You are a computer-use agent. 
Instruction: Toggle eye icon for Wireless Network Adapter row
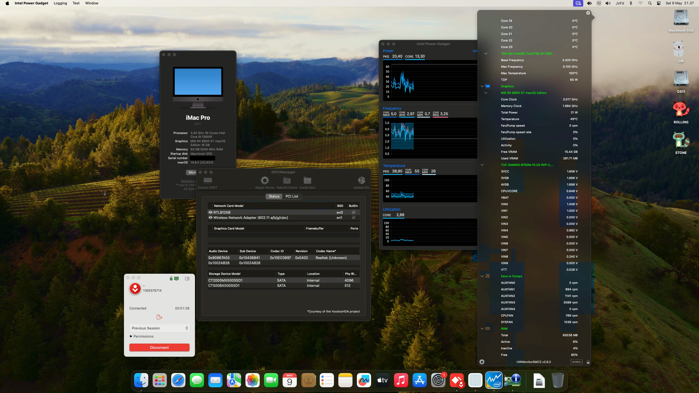point(210,218)
